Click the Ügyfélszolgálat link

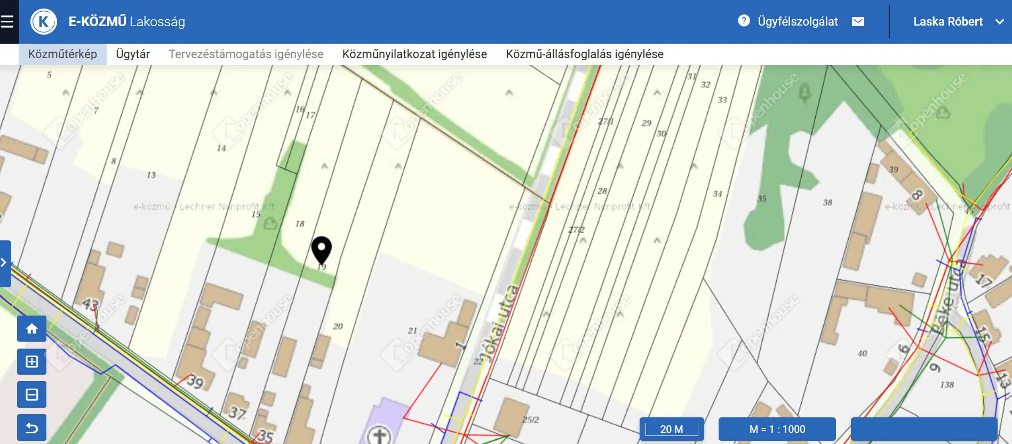(x=798, y=22)
